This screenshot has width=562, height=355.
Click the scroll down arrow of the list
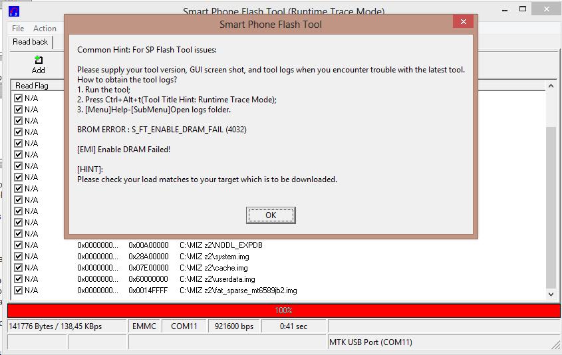click(x=551, y=294)
